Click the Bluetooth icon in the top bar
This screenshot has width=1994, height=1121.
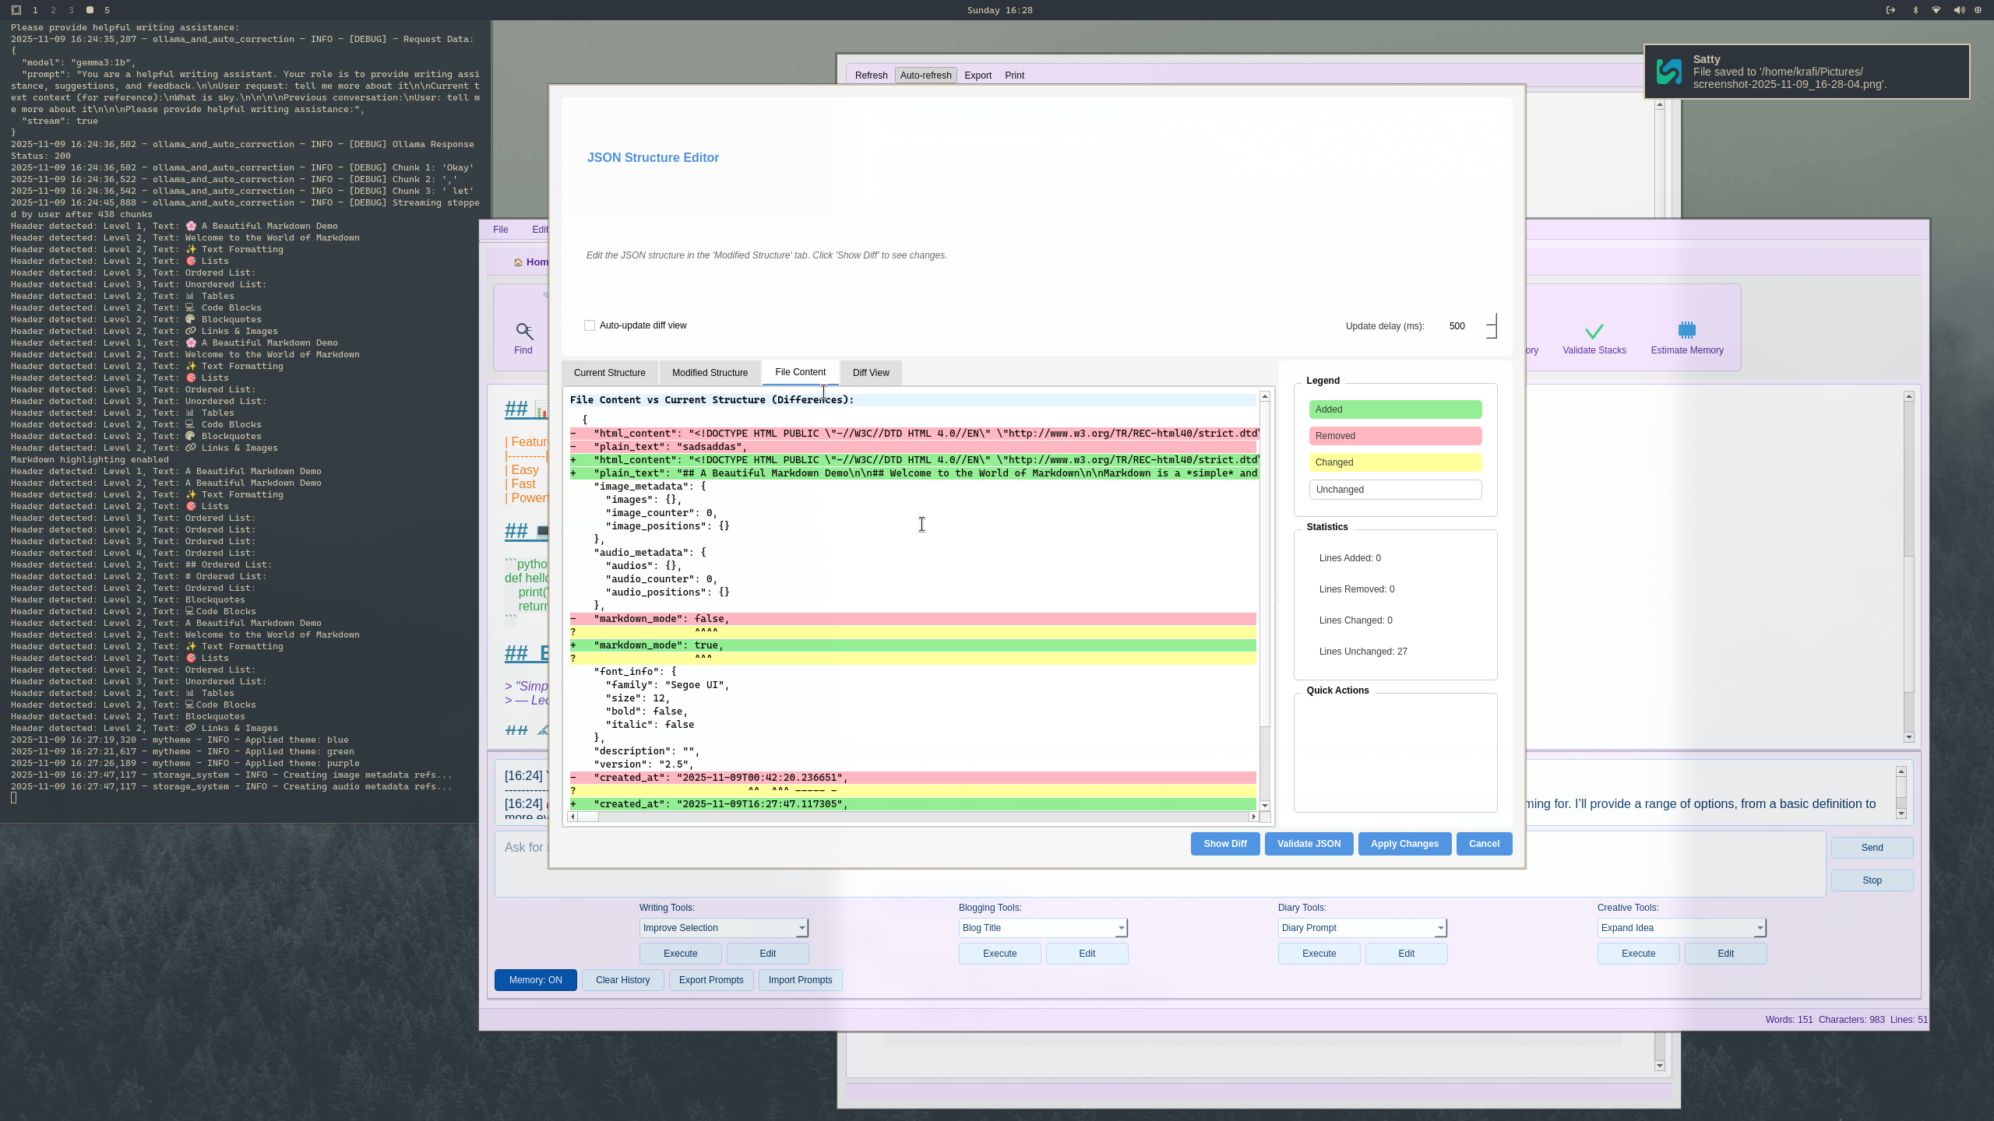coord(1915,10)
